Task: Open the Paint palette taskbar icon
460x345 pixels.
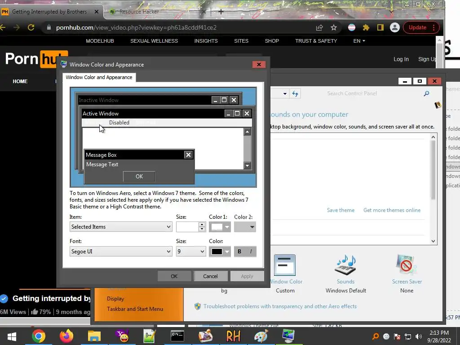Action: click(261, 336)
